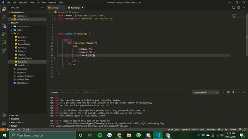Viewport: 248px width, 139px height.
Task: Open editor more actions ellipsis
Action: 244,8
